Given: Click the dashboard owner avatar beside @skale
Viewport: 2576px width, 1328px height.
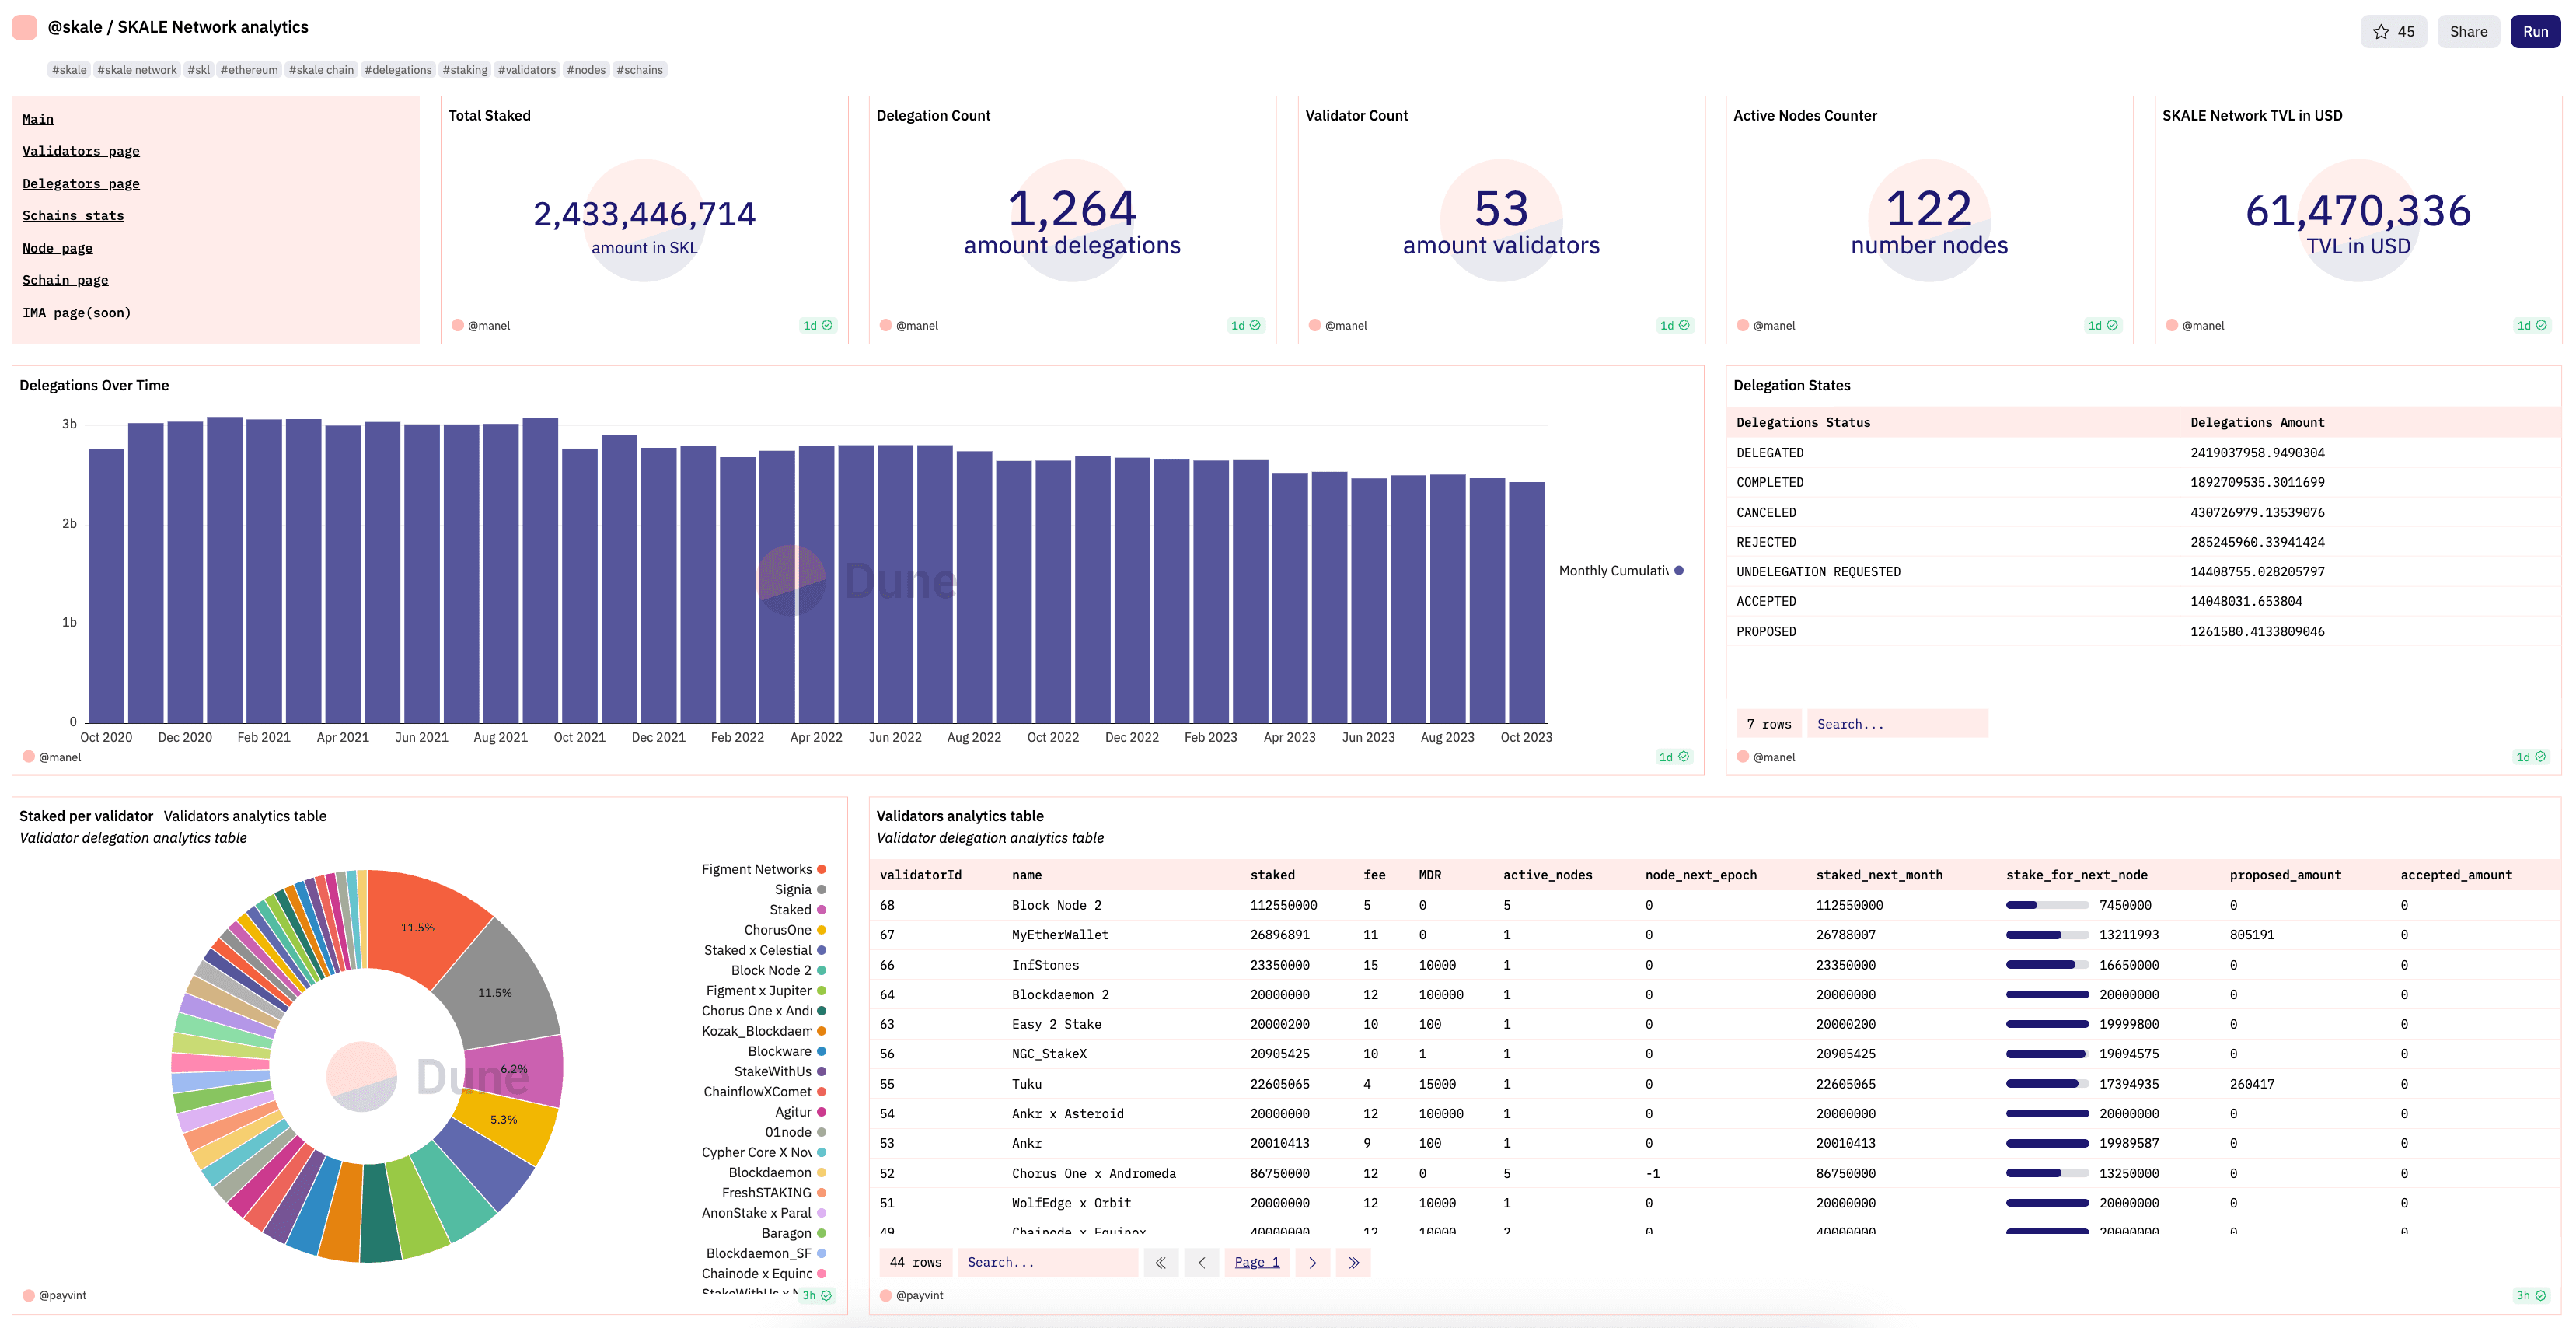Looking at the screenshot, I should pyautogui.click(x=25, y=27).
